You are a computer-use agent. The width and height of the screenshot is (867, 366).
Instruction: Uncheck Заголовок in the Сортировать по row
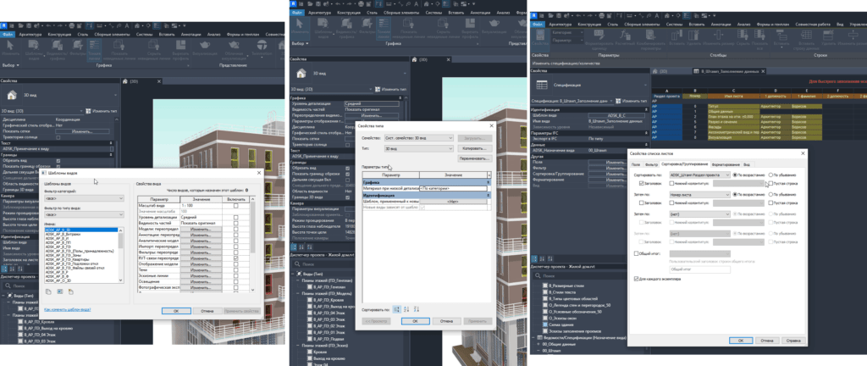point(641,183)
